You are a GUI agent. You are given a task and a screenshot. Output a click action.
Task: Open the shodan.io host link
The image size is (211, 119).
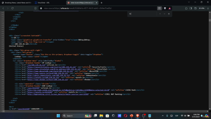47,80
